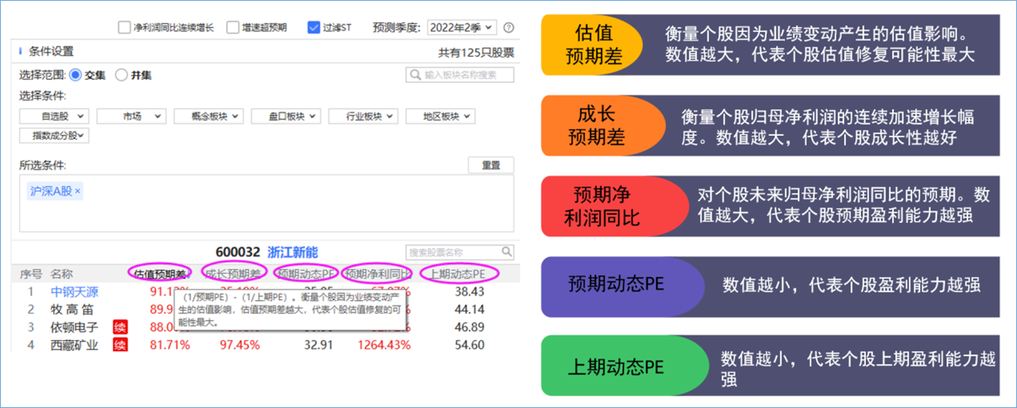Viewport: 1017px width, 408px height.
Task: Click the 条件设置 section heading
Action: (x=51, y=52)
